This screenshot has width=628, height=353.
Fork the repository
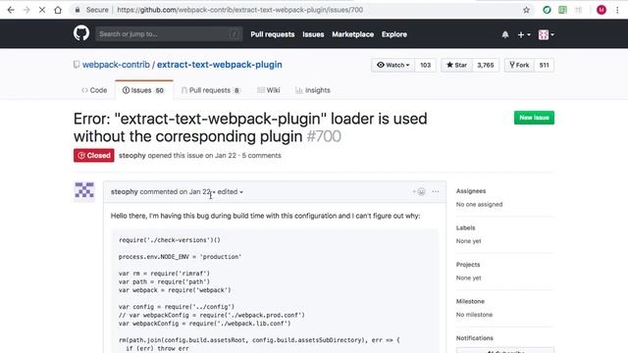click(x=519, y=65)
